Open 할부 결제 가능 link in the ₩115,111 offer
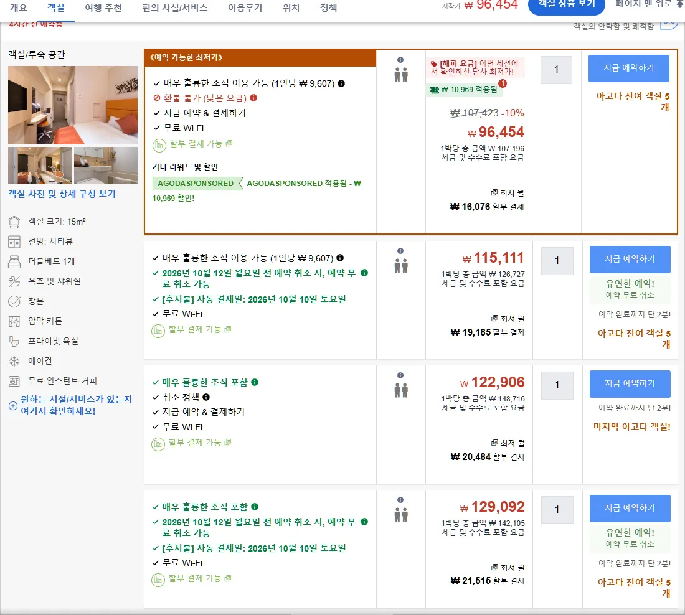The image size is (685, 615). coord(200,329)
